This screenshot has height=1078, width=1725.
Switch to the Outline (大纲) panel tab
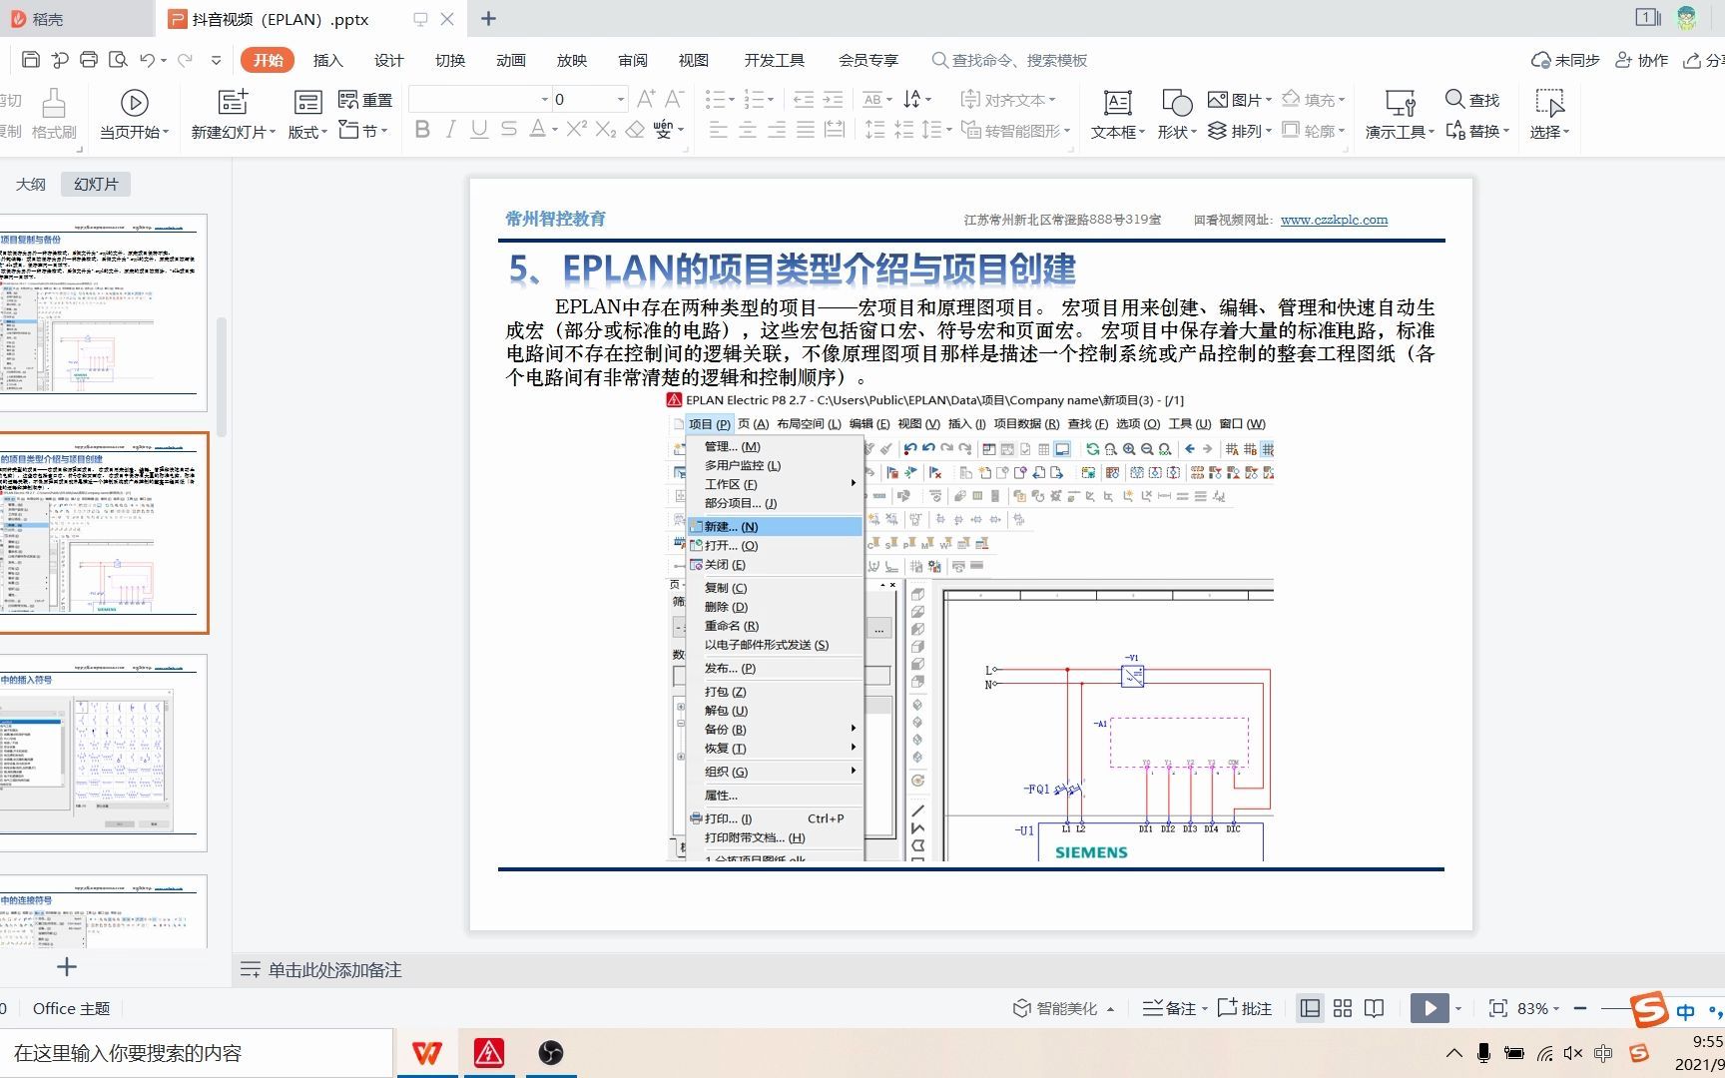[x=31, y=184]
